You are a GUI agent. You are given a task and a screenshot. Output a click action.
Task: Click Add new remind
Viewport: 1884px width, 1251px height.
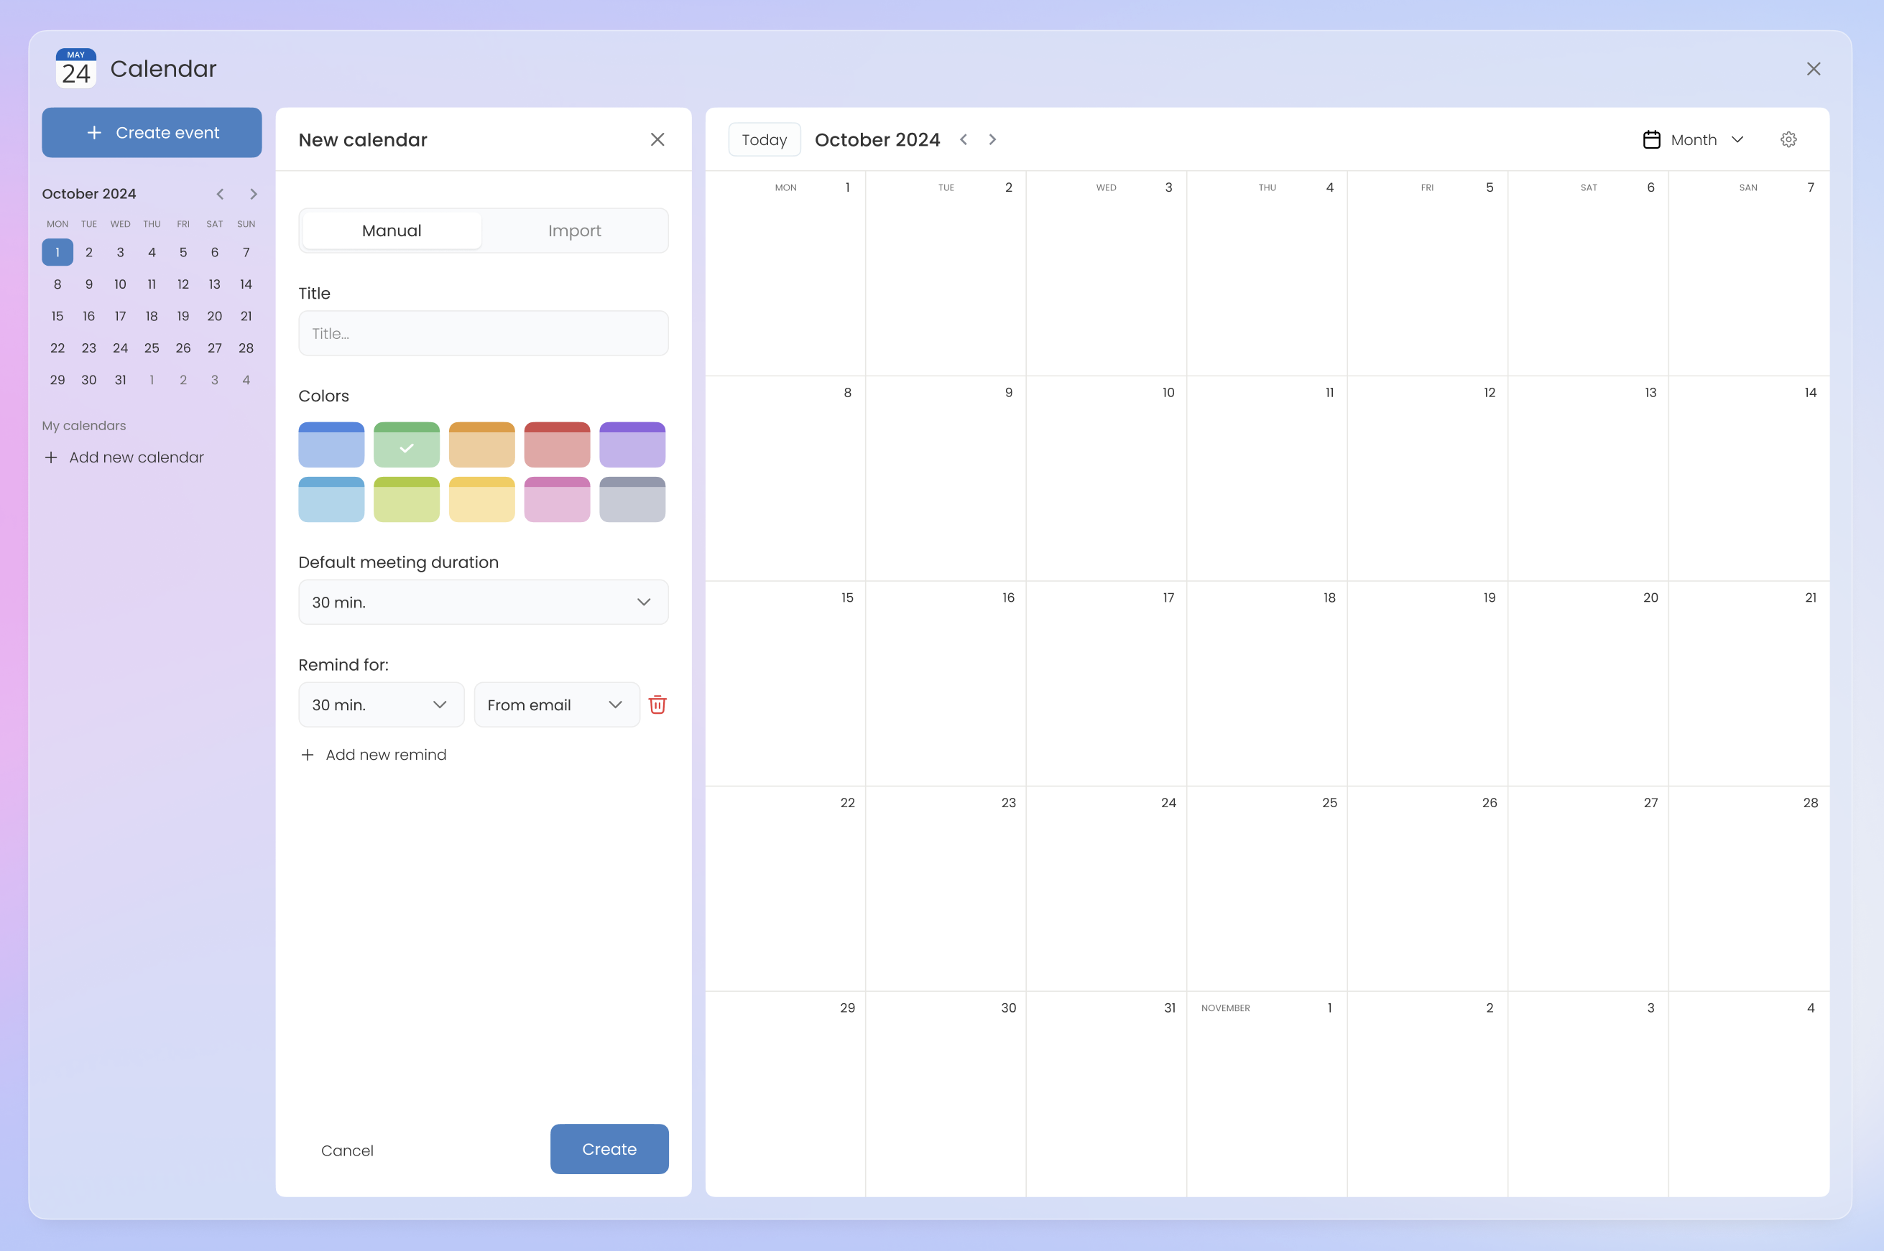pos(373,755)
